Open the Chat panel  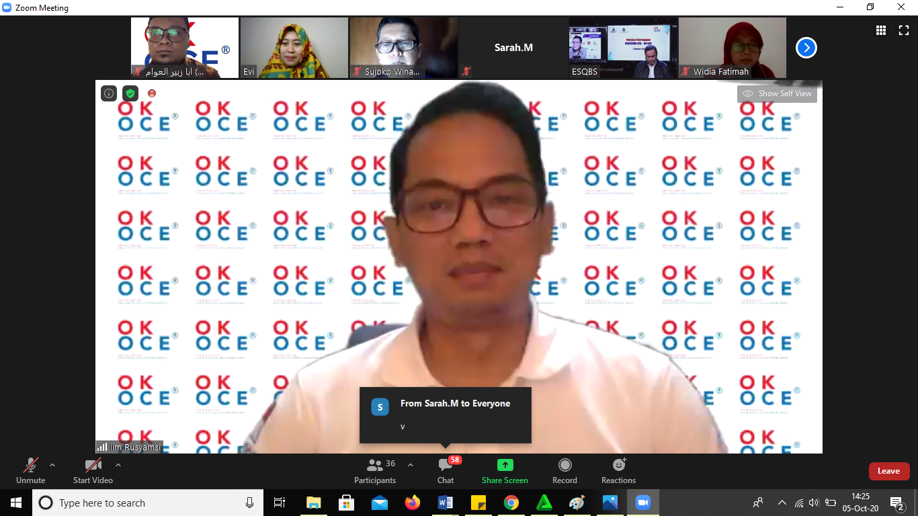tap(445, 470)
